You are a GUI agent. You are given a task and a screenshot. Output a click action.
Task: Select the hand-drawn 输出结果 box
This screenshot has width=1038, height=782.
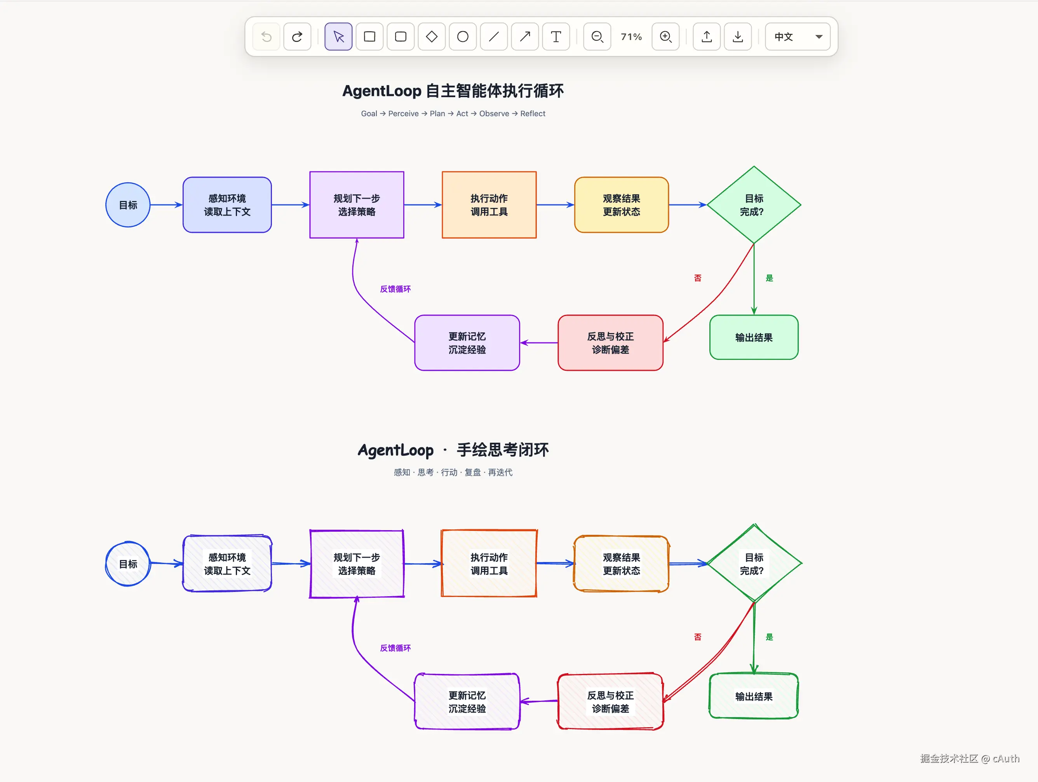pos(754,696)
